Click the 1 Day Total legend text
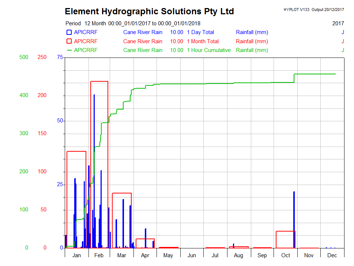 tap(200, 32)
